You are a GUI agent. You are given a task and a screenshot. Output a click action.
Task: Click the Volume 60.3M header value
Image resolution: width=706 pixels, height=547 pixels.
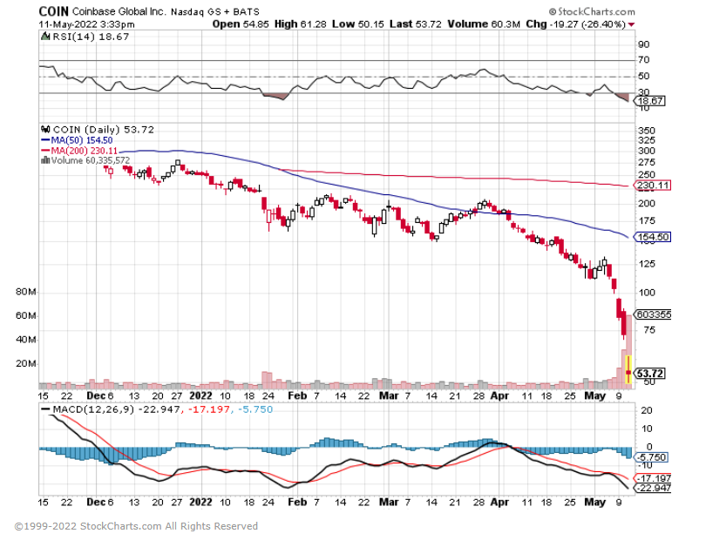484,24
